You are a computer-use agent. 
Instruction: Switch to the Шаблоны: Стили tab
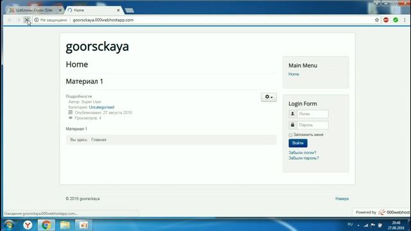coord(34,10)
